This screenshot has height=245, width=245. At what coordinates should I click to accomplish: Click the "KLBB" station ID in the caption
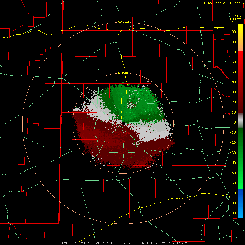(x=147, y=243)
